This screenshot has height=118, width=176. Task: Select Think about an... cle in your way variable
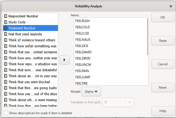click(30, 76)
